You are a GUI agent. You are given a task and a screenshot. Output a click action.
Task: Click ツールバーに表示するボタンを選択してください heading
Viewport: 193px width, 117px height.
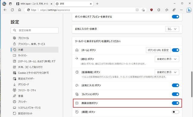pos(98,41)
